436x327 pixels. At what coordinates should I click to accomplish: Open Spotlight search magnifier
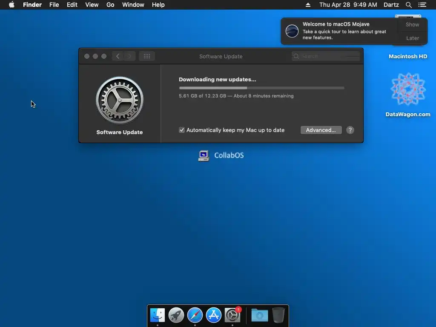tap(408, 5)
